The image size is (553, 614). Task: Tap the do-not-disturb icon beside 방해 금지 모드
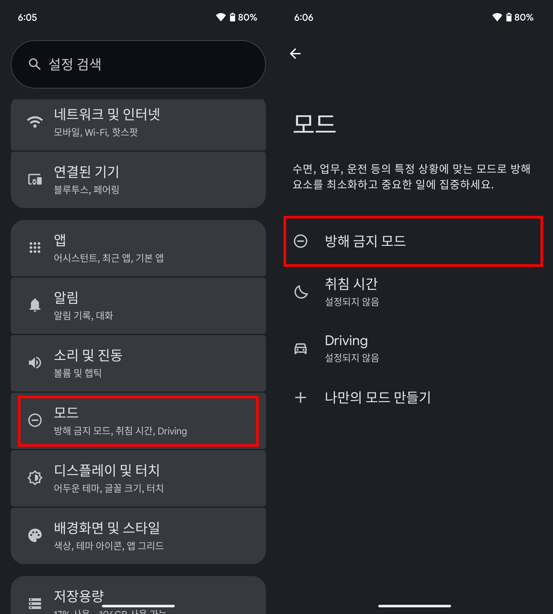300,241
